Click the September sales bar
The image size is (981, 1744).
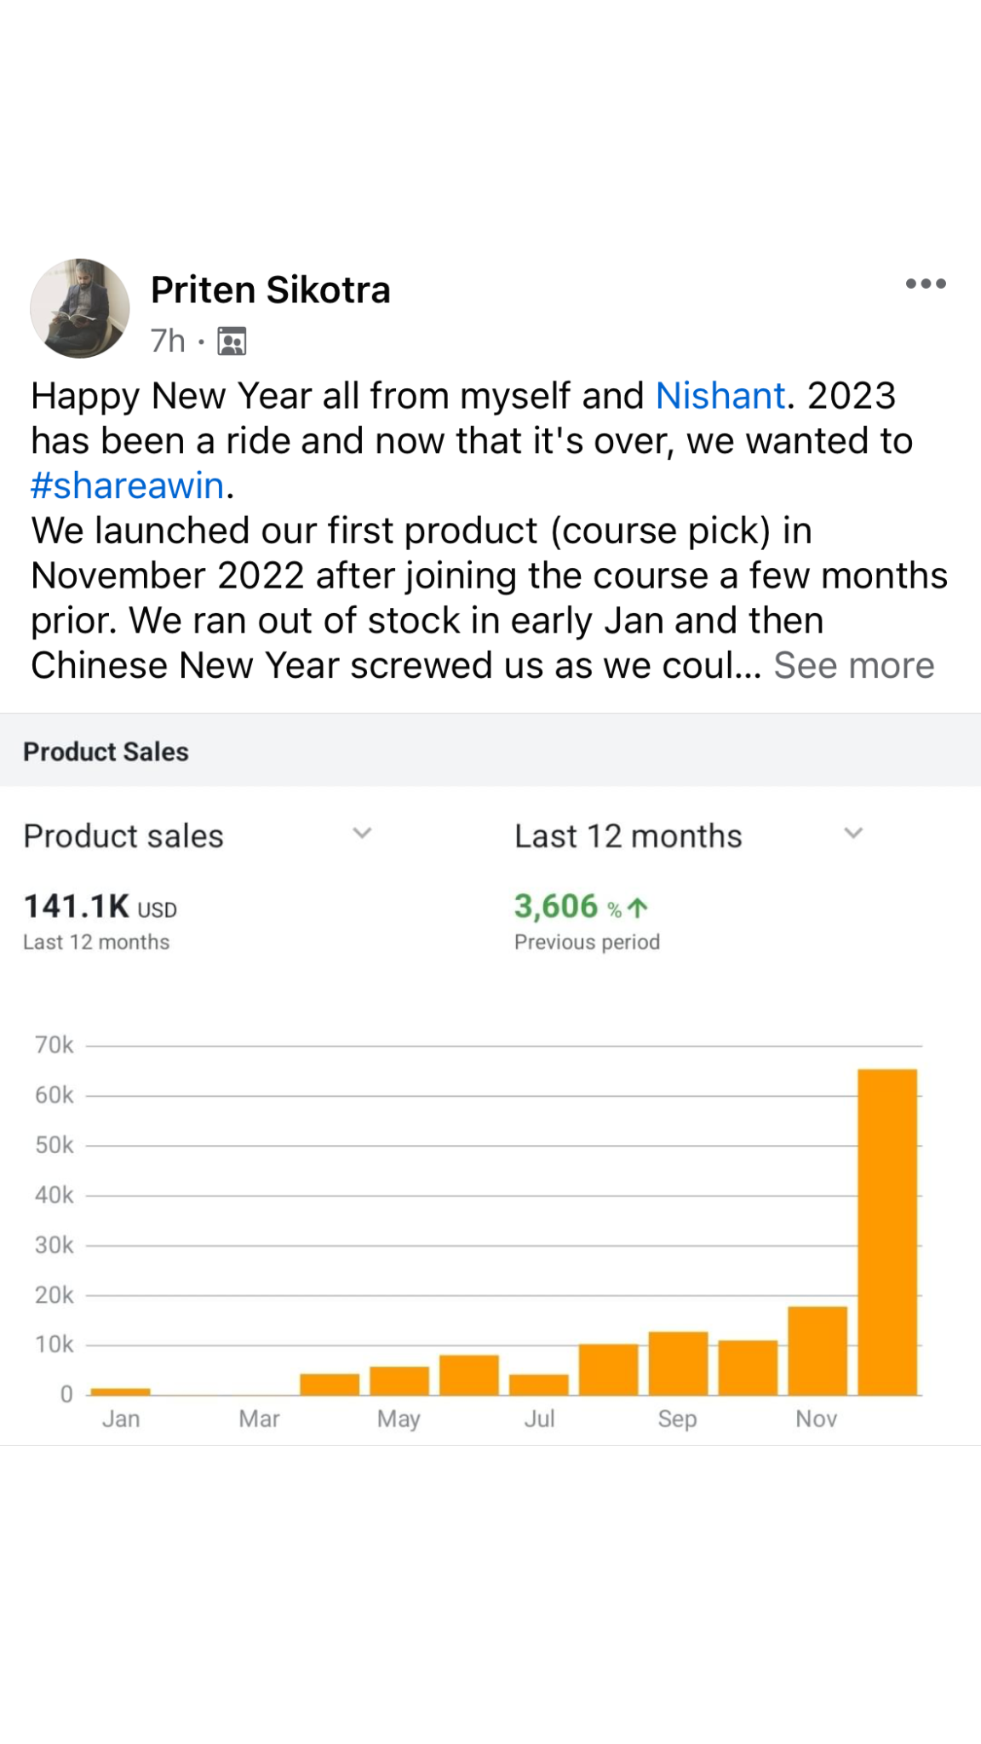pyautogui.click(x=678, y=1363)
